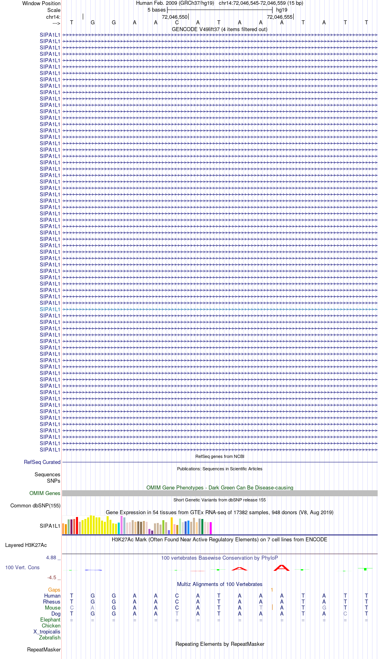Click the X_tropicalis alignment row label
The image size is (378, 659).
[47, 631]
